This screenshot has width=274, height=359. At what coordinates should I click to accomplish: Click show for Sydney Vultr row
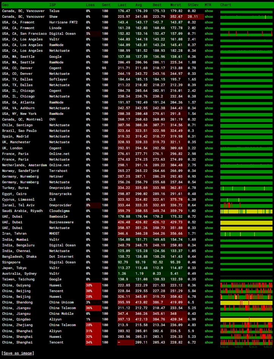pyautogui.click(x=209, y=274)
